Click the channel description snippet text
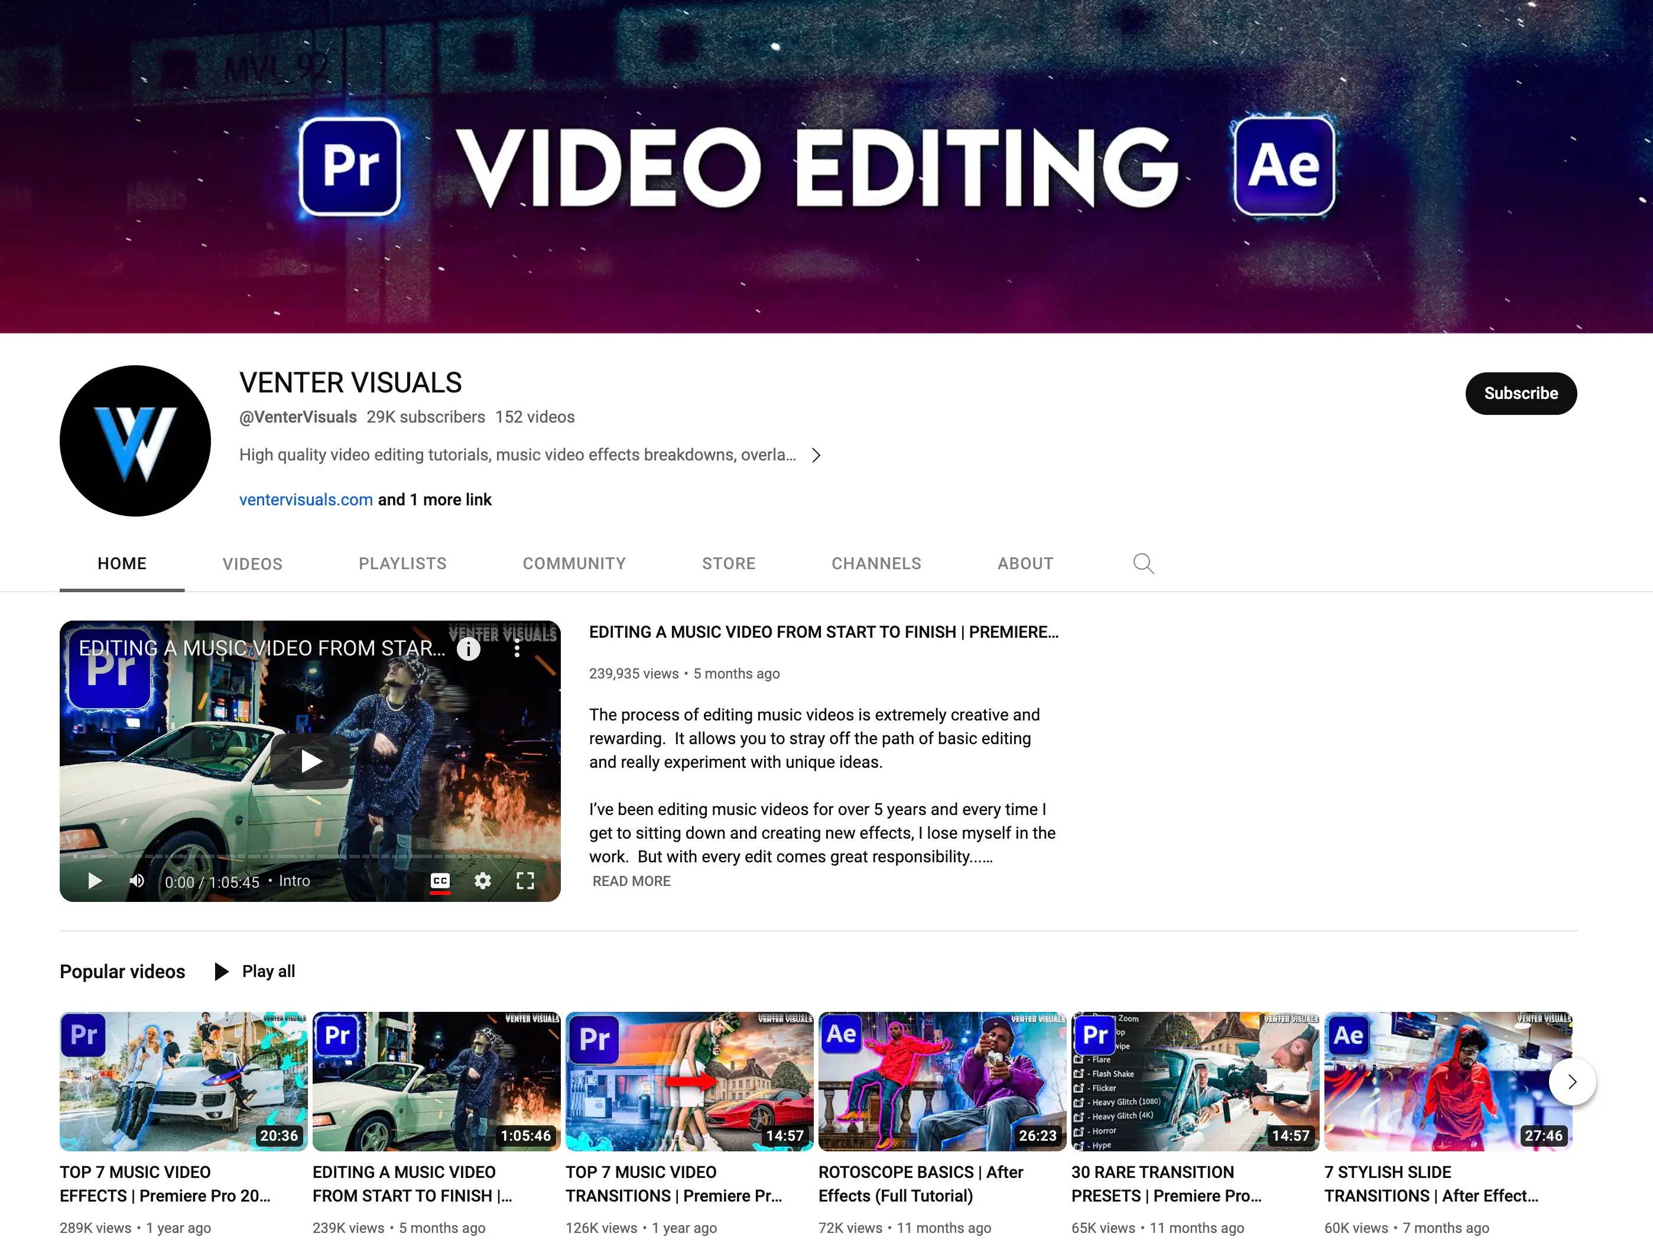The image size is (1653, 1240). pos(518,455)
